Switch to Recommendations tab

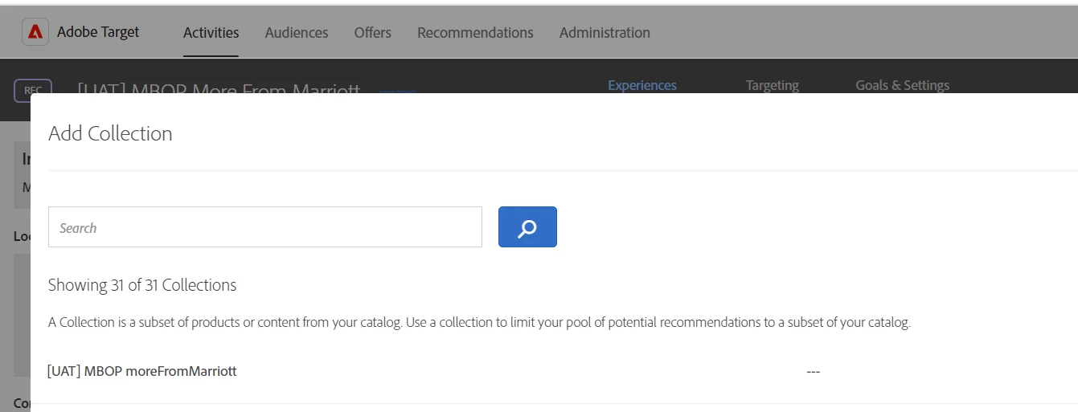(x=475, y=33)
